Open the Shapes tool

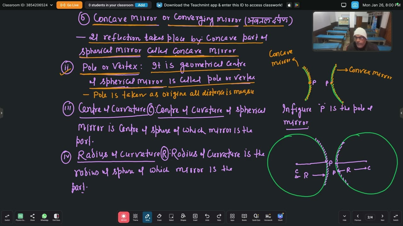(183, 217)
